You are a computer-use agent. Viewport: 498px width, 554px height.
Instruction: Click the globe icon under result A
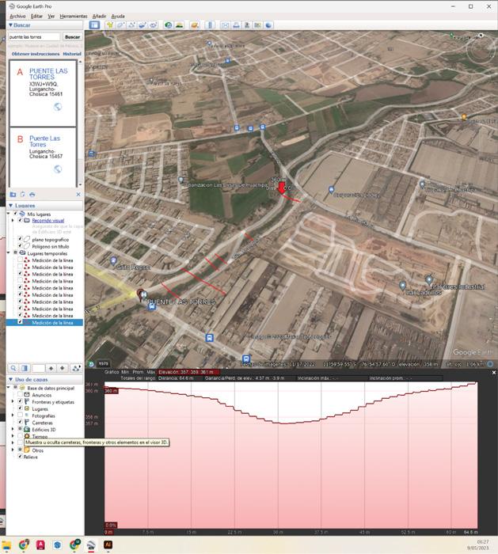(x=58, y=107)
